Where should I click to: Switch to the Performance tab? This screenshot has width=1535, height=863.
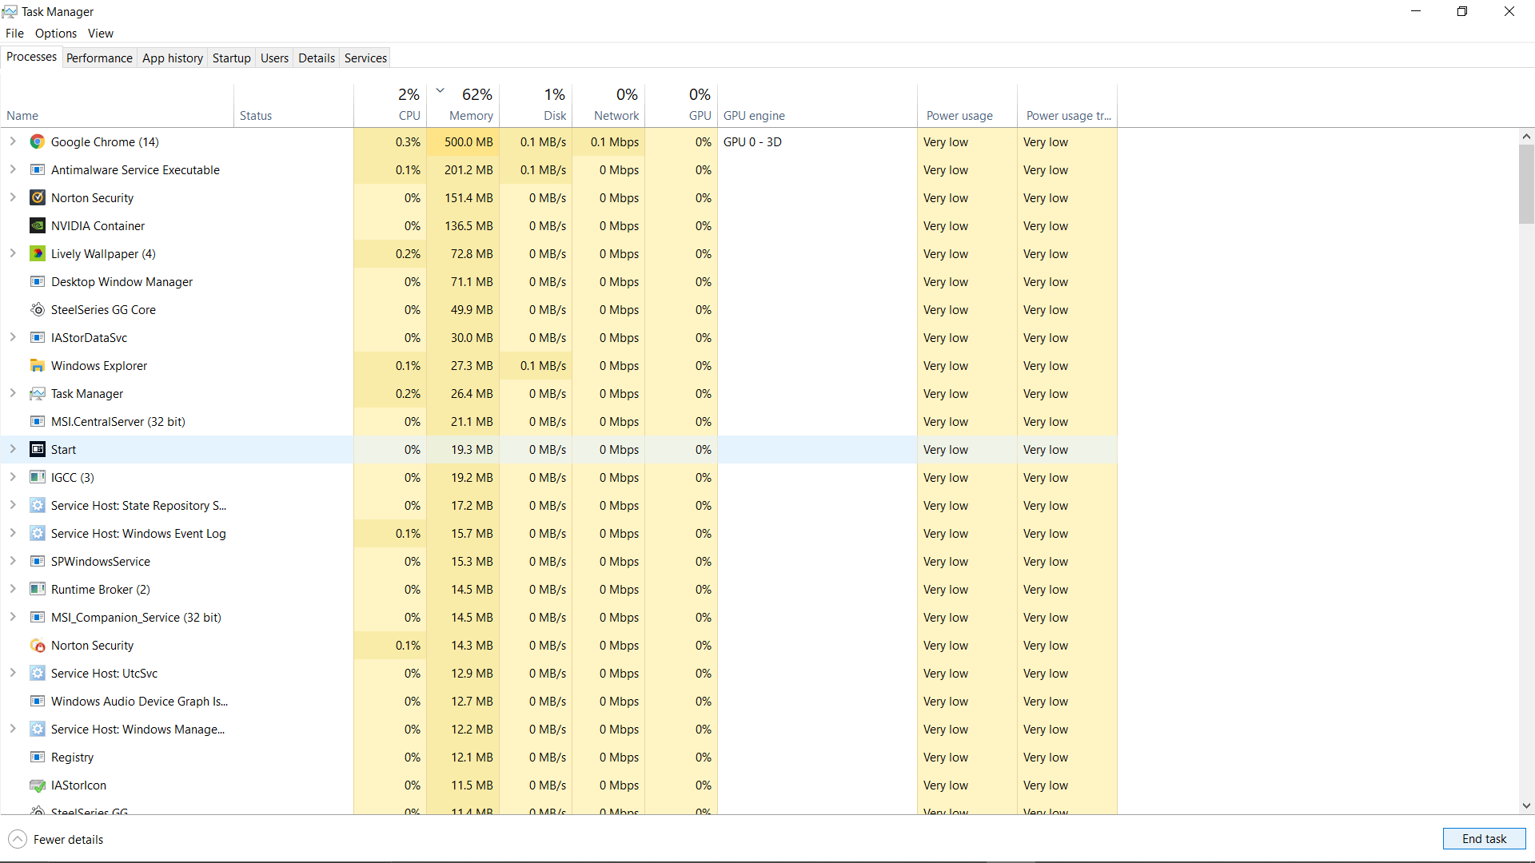pyautogui.click(x=99, y=58)
